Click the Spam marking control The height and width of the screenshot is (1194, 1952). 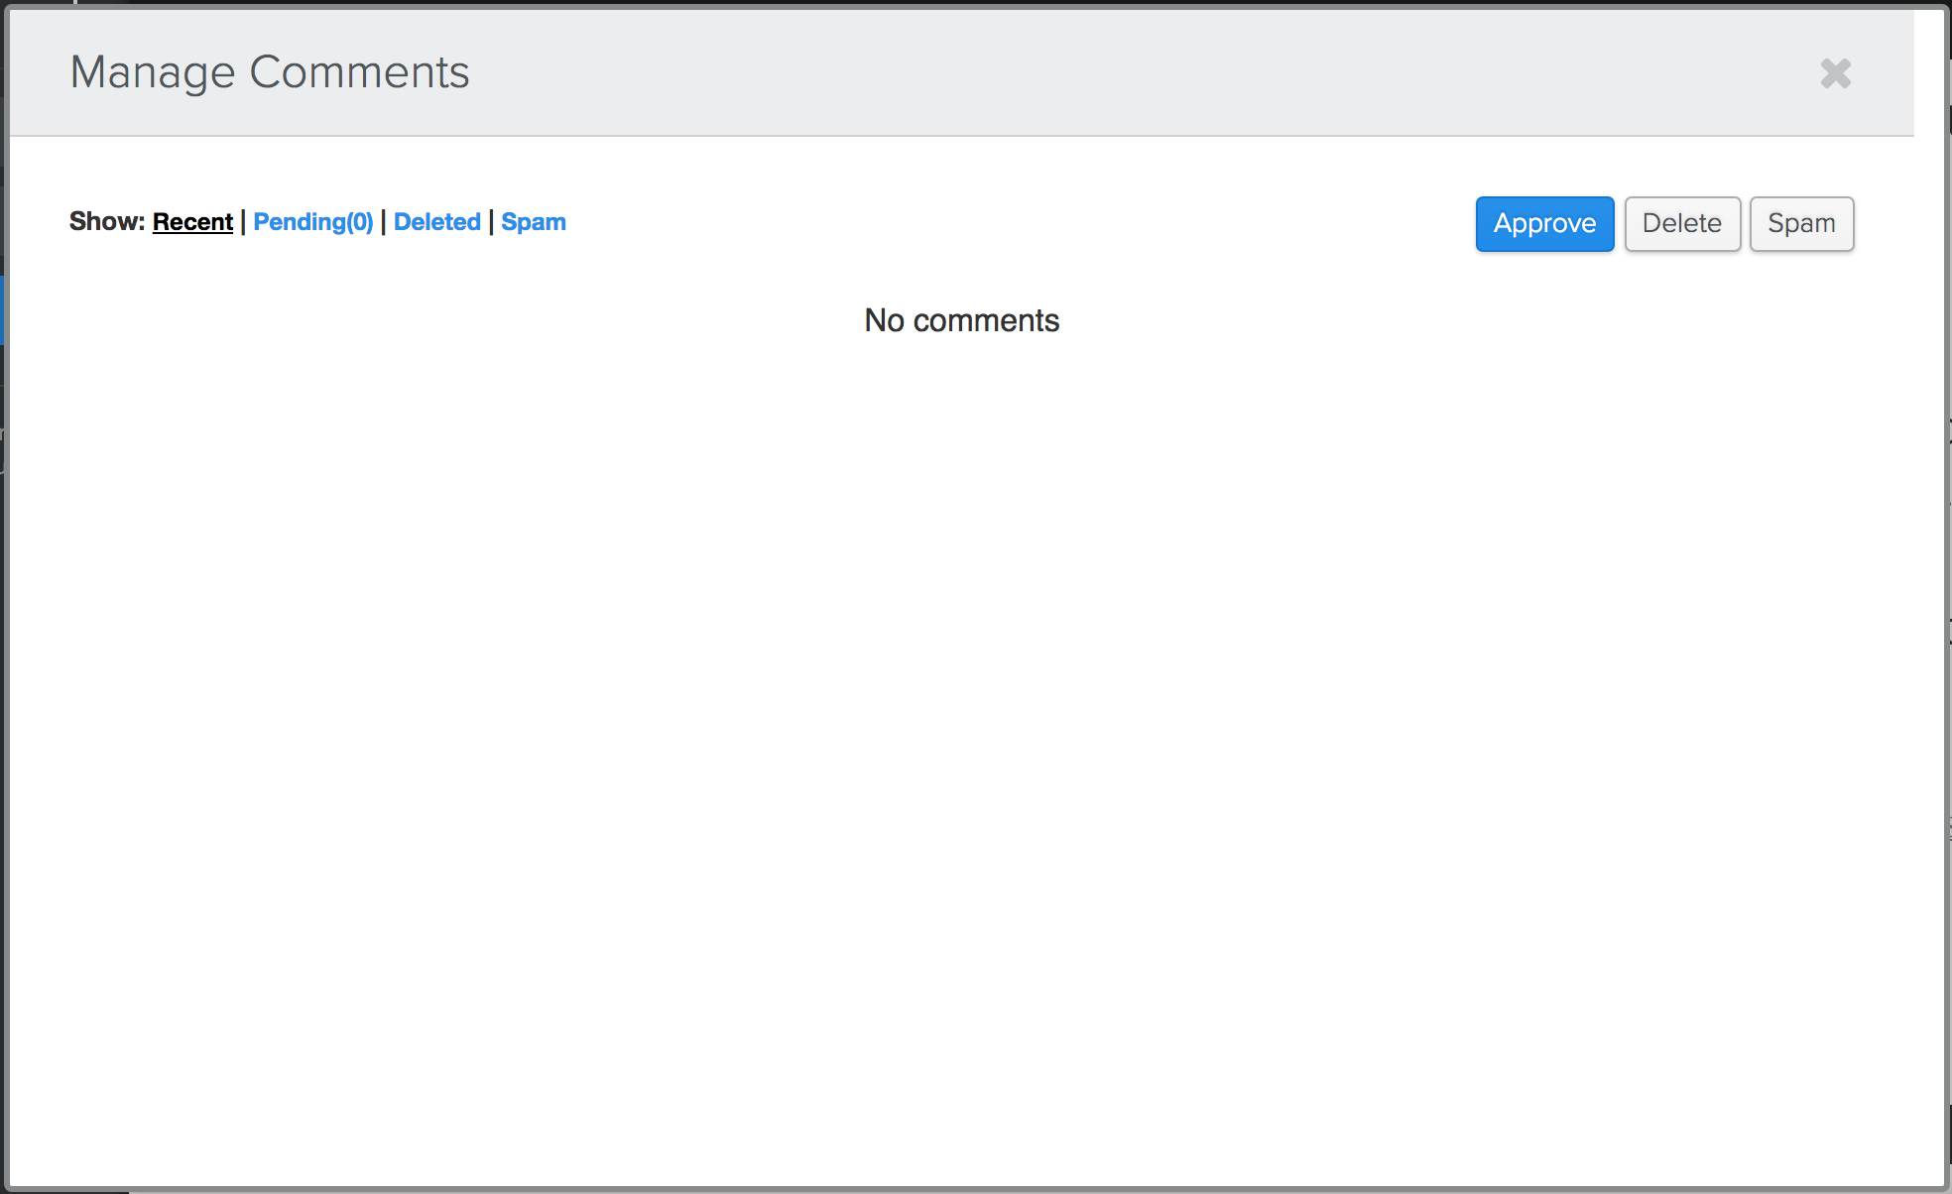pyautogui.click(x=1801, y=224)
